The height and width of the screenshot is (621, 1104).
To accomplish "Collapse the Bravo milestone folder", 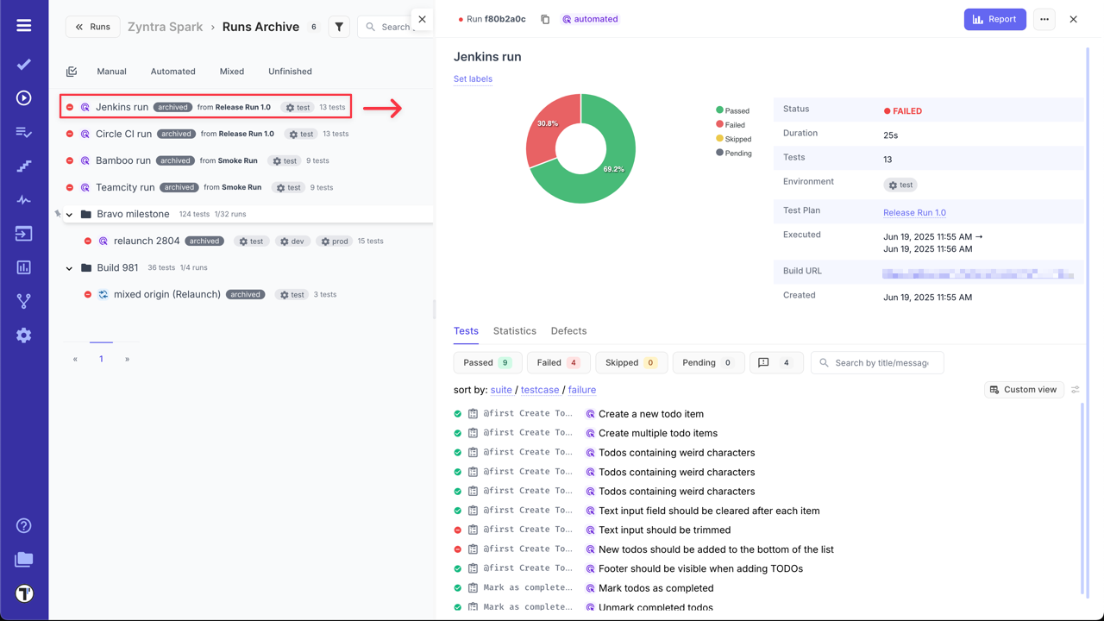I will click(x=69, y=214).
